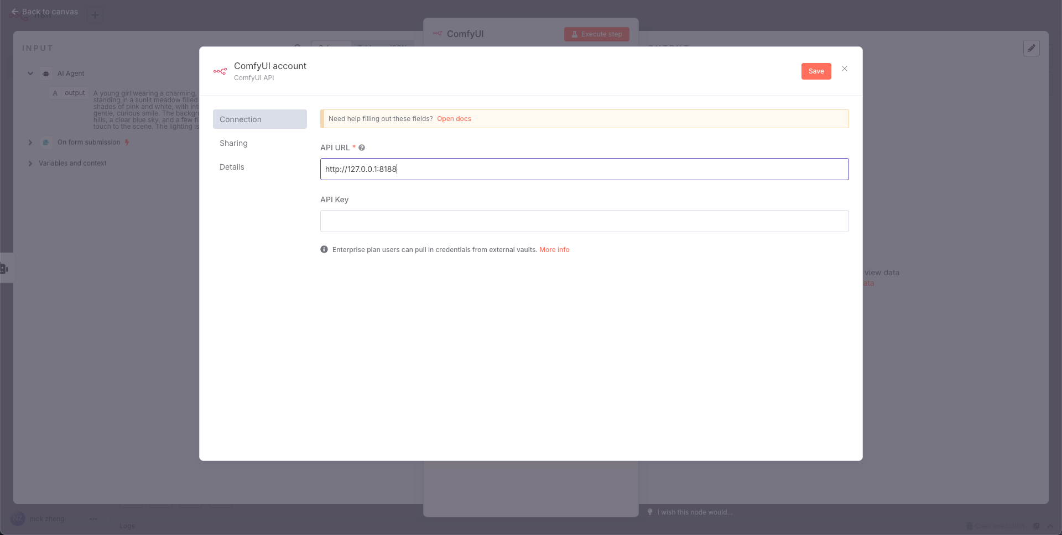Select the Connection tab
This screenshot has width=1062, height=535.
pos(260,119)
